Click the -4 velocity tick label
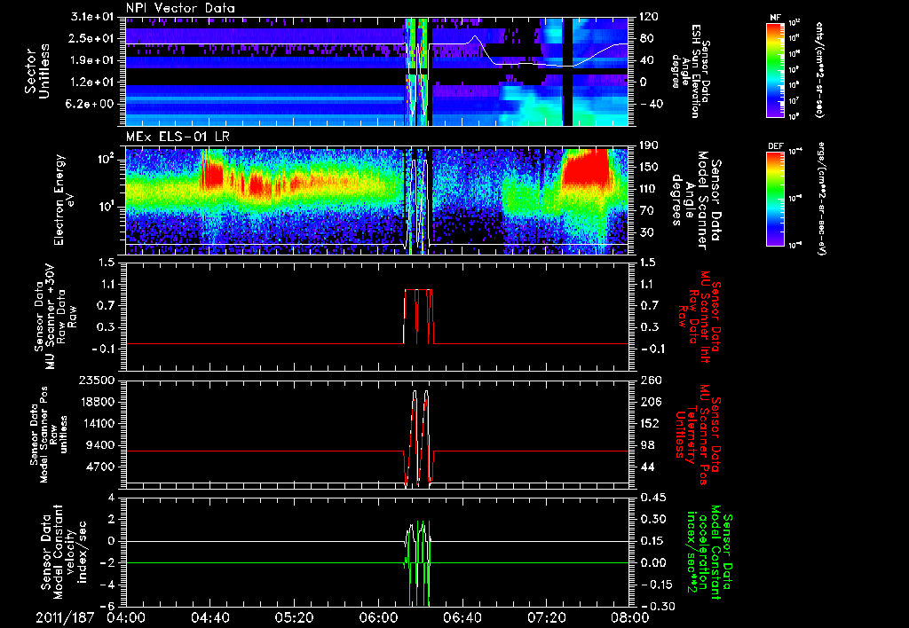909x628 pixels. point(107,585)
